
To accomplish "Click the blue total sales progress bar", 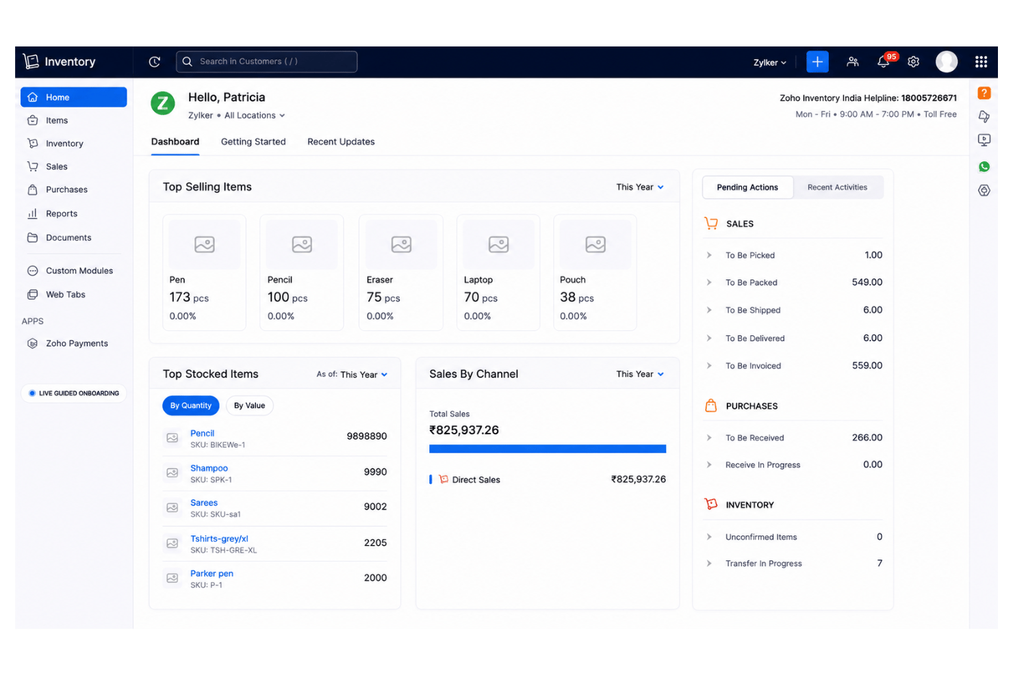I will 548,449.
